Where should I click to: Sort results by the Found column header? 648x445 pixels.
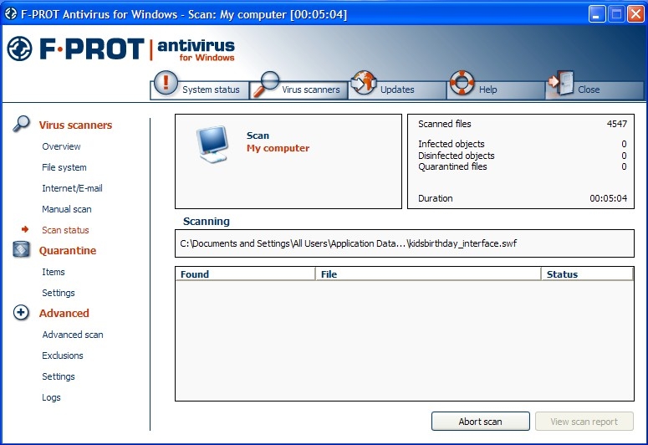(195, 274)
